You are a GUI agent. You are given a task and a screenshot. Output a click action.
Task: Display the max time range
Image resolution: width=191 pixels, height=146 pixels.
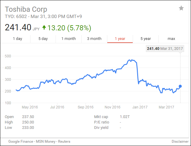pyautogui.click(x=171, y=38)
